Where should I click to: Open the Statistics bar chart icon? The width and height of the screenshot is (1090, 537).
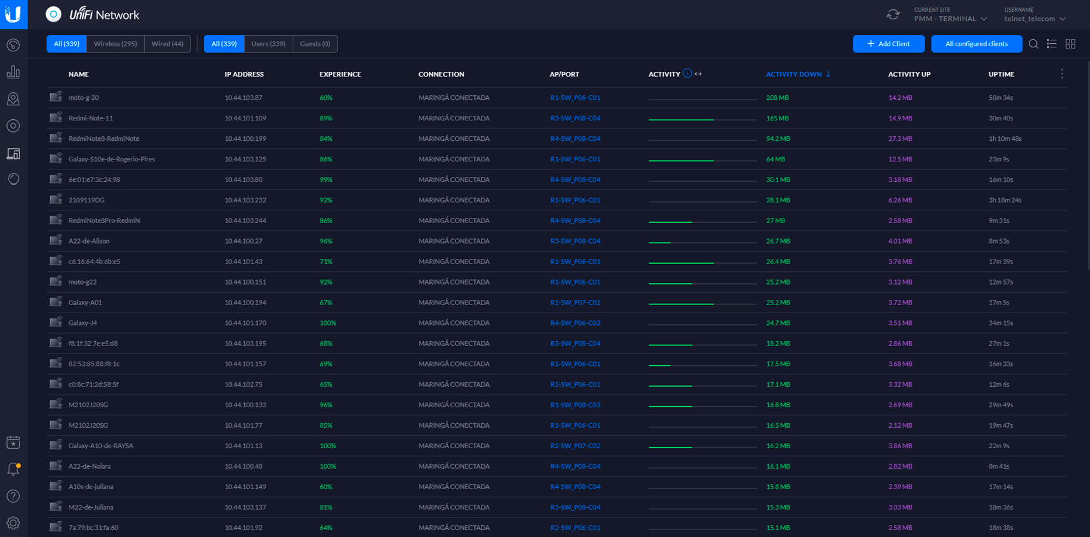(13, 72)
